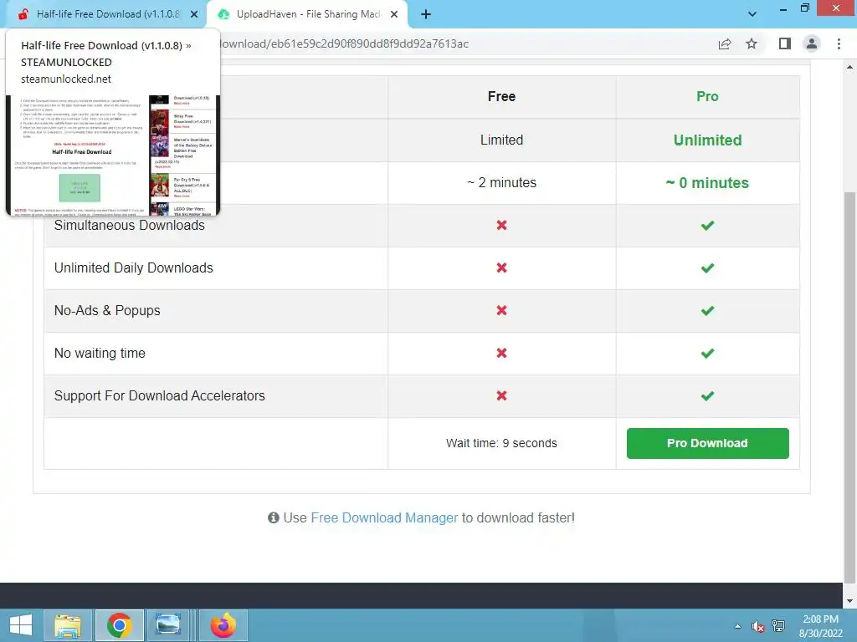Click the muted volume tray icon

tap(757, 626)
